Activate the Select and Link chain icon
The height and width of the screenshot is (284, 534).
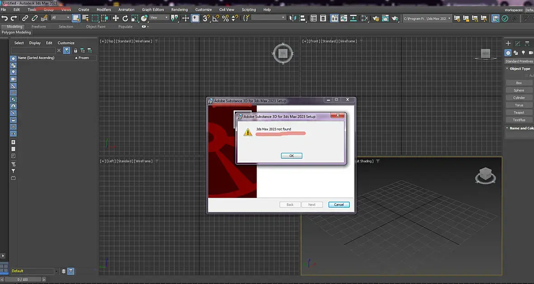[x=25, y=18]
